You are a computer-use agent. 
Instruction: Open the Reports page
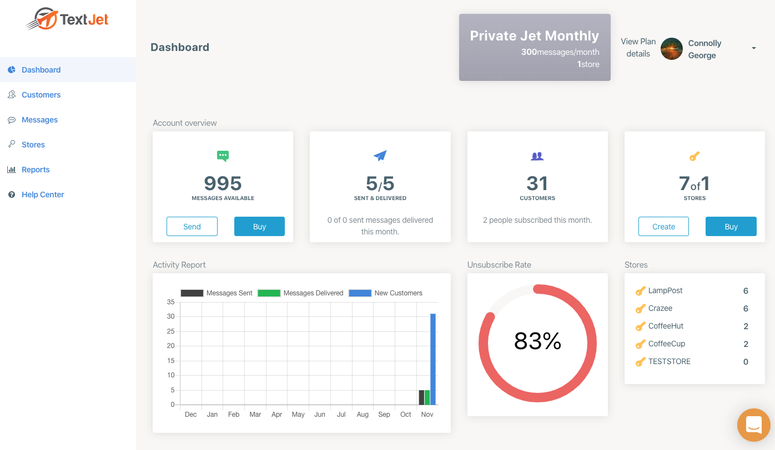[68, 170]
